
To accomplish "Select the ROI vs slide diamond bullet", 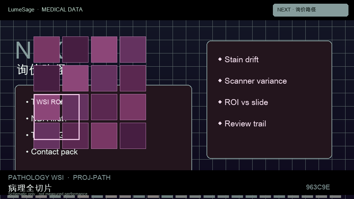I will tap(220, 102).
